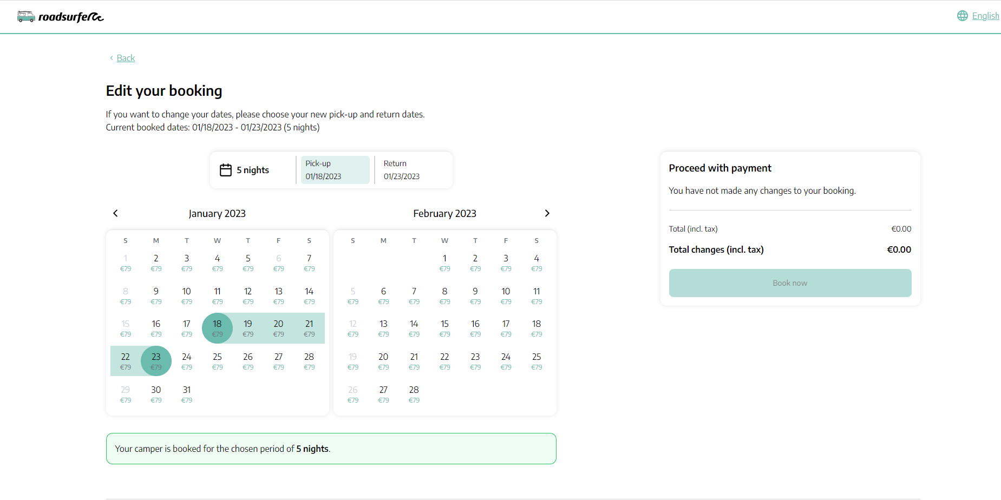Select February 6 in the calendar
The width and height of the screenshot is (1001, 500).
[383, 295]
